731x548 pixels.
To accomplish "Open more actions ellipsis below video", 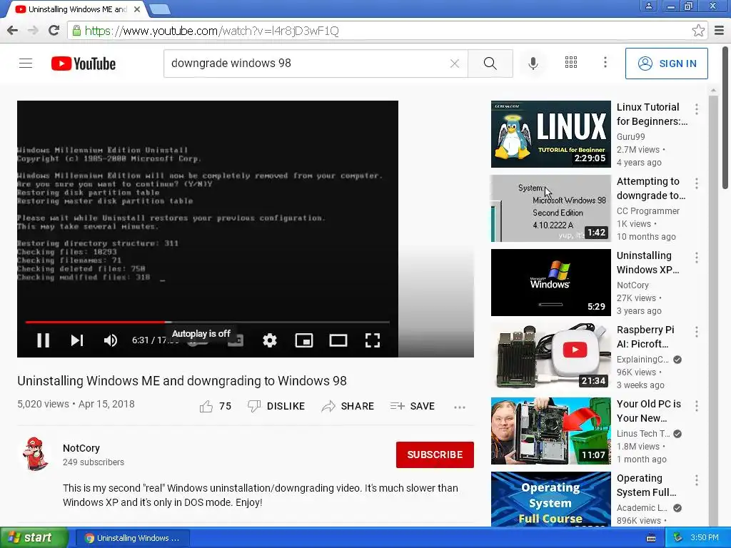I will (460, 407).
